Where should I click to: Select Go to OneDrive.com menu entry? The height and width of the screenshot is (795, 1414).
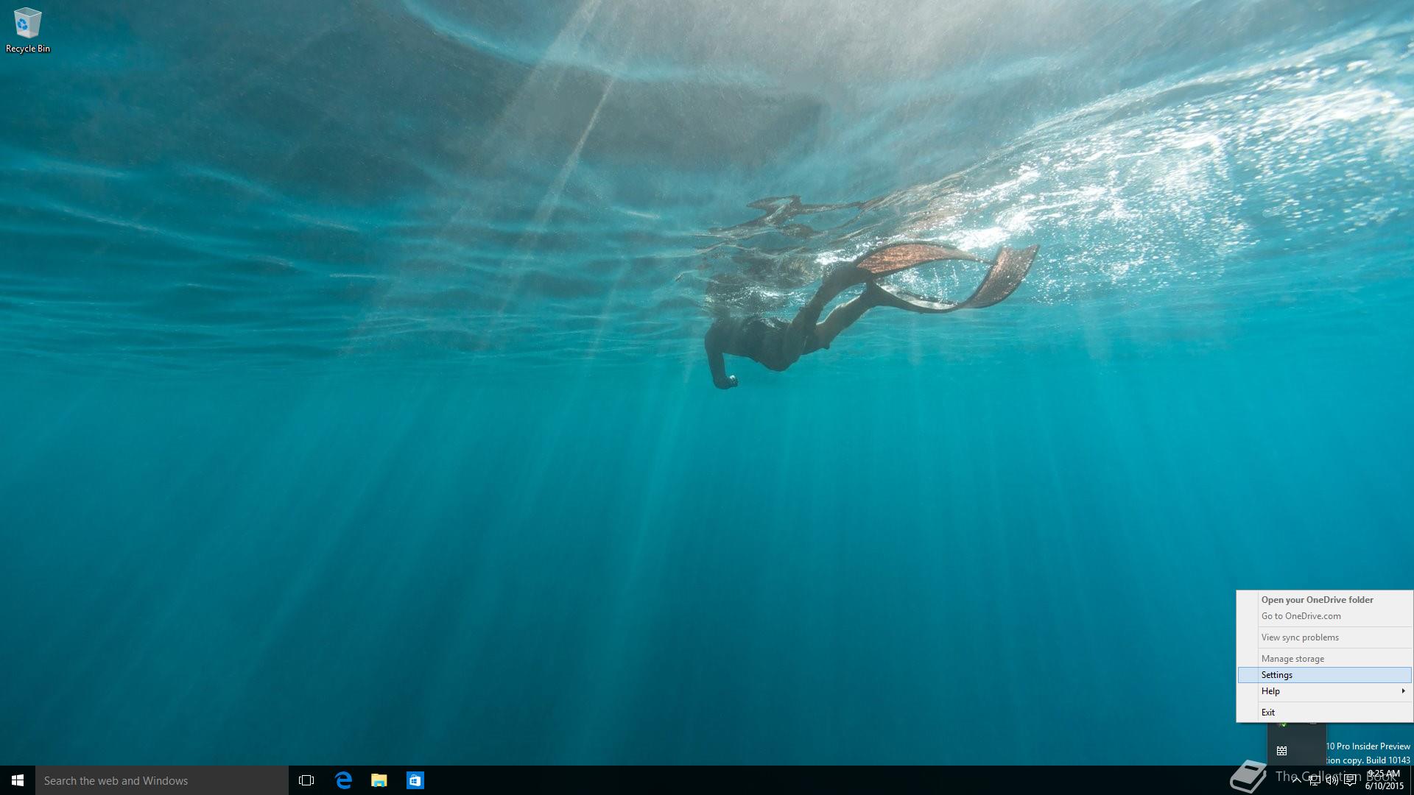point(1324,616)
